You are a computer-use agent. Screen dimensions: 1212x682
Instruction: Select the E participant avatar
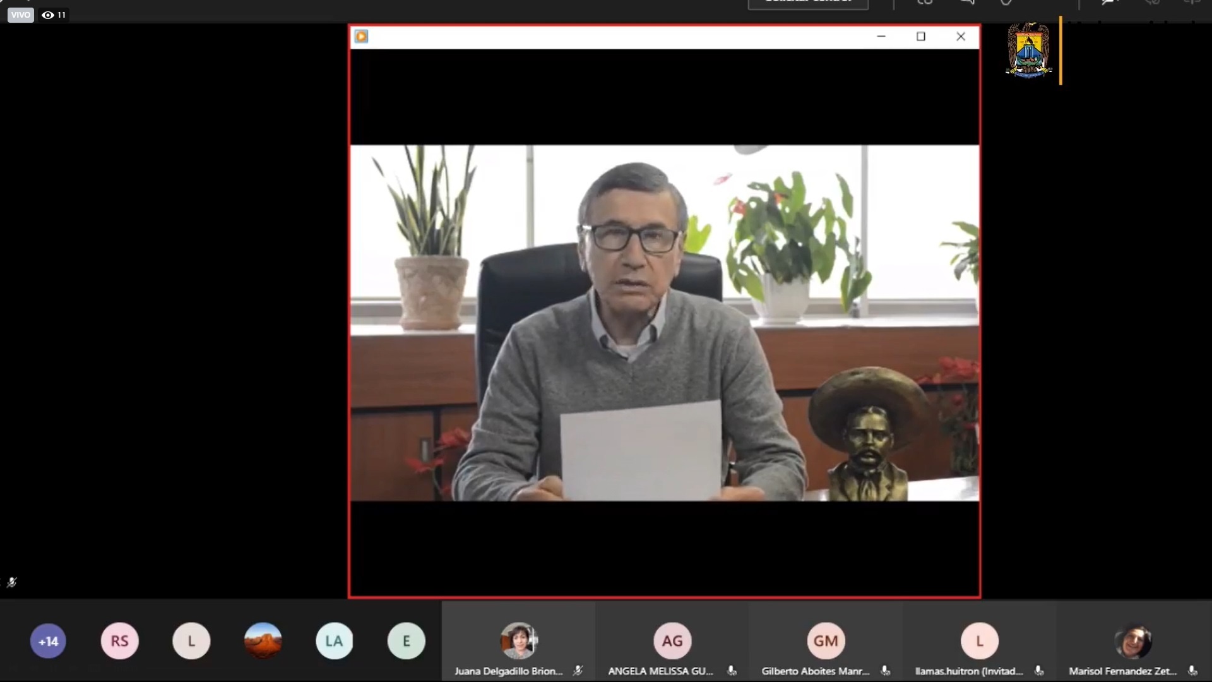(406, 642)
